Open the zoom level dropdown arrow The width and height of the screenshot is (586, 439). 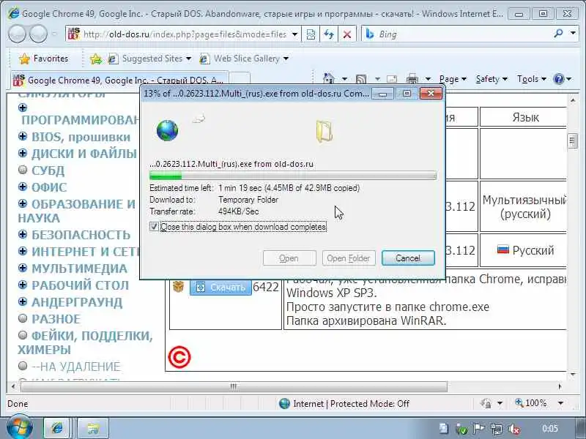click(x=560, y=404)
